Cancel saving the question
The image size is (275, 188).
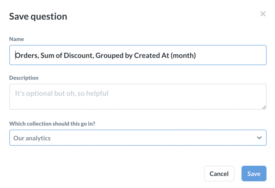coord(219,174)
